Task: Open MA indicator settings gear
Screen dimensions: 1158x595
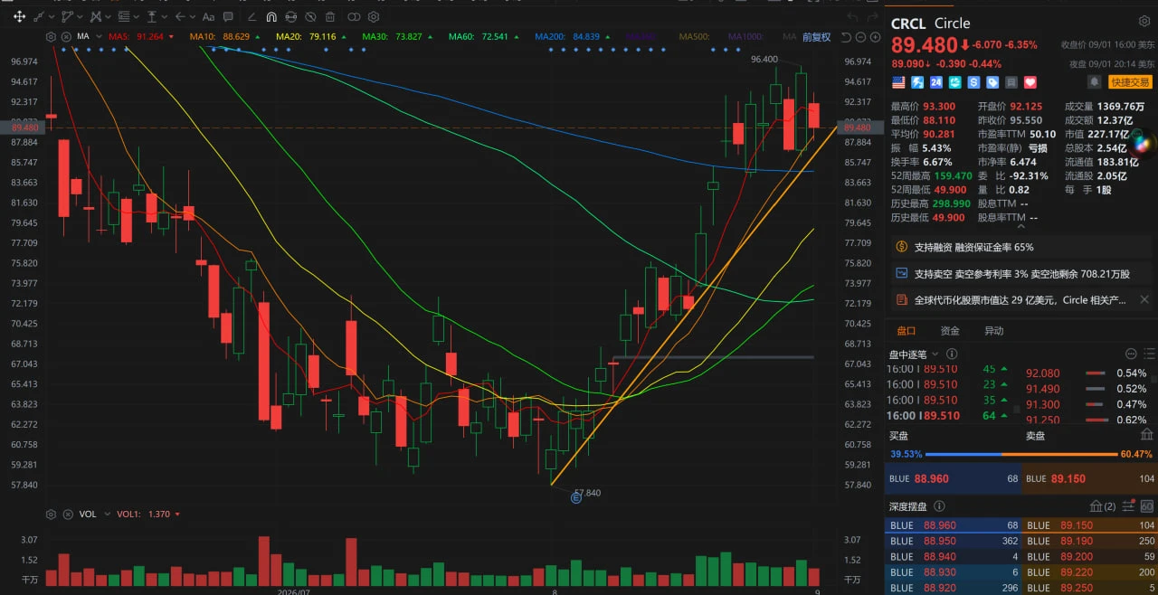Action: 51,37
